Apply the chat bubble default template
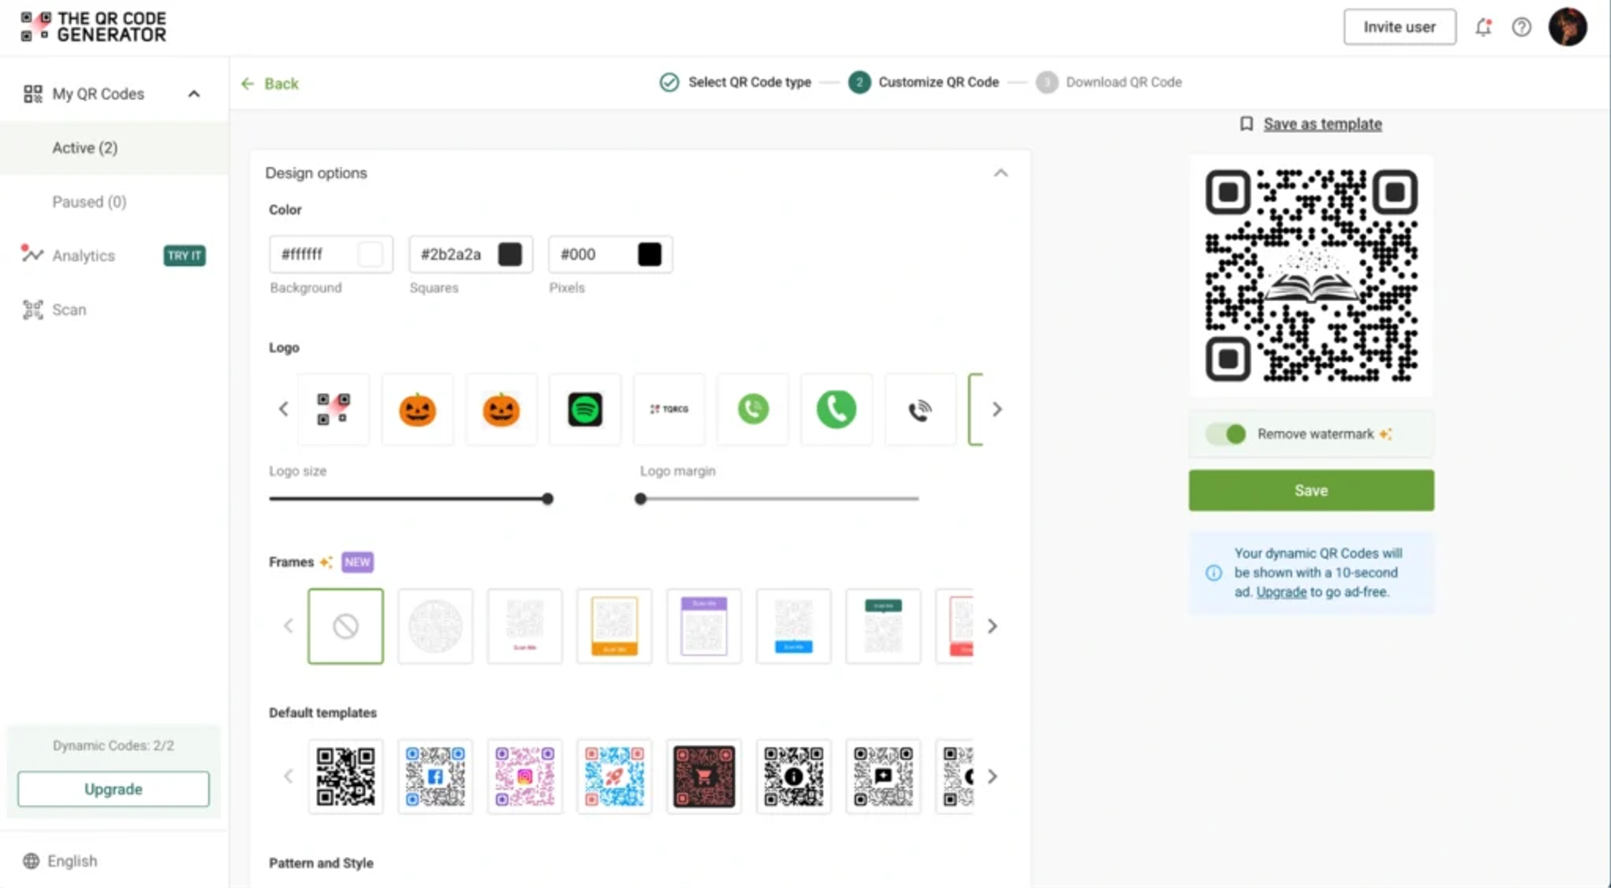This screenshot has height=888, width=1611. [884, 776]
